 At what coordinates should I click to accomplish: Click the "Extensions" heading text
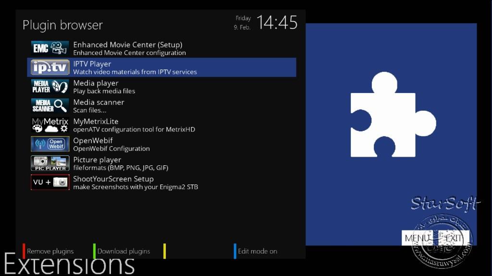(69, 264)
